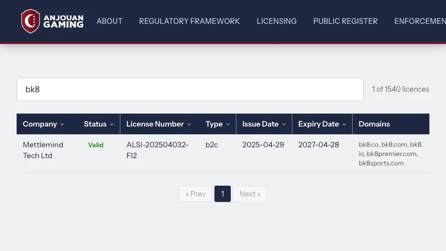Click the expiry date 2027-04-28
The height and width of the screenshot is (251, 446).
[318, 145]
